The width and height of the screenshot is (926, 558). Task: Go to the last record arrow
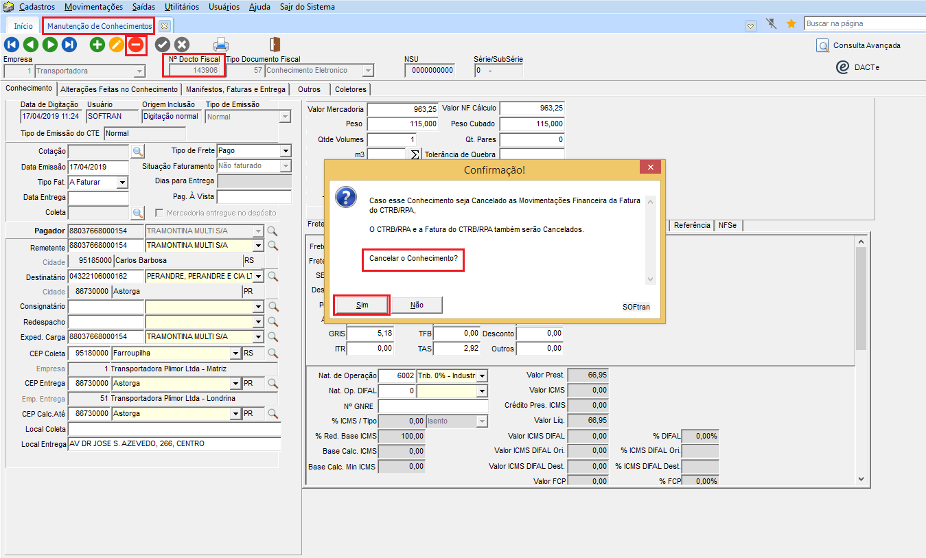[x=69, y=45]
